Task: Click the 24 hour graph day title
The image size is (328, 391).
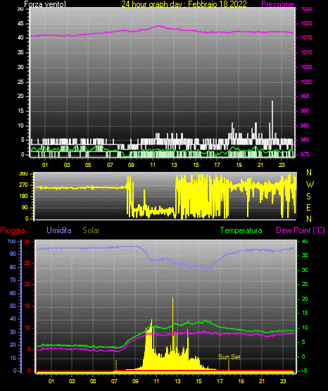Action: 184,4
